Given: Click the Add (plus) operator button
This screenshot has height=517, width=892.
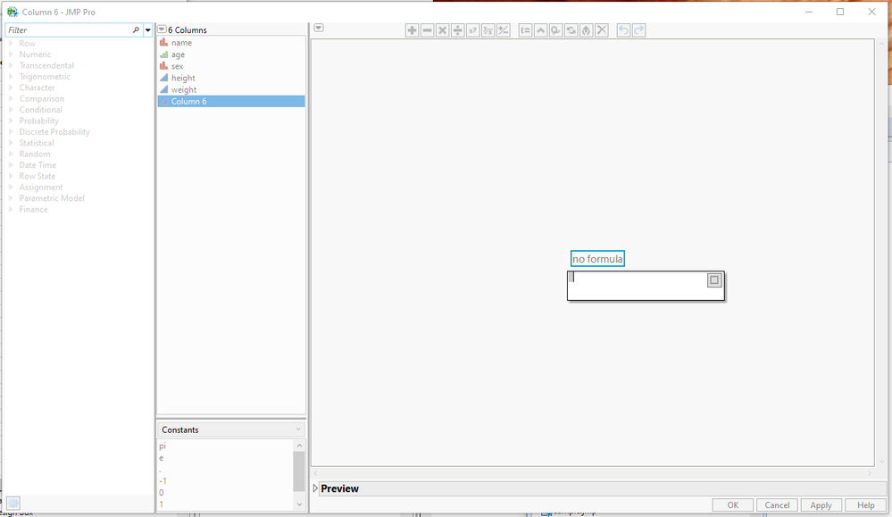Looking at the screenshot, I should click(x=412, y=30).
